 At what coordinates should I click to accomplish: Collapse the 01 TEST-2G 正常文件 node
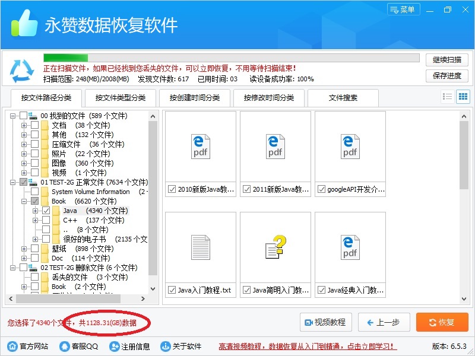coord(13,182)
